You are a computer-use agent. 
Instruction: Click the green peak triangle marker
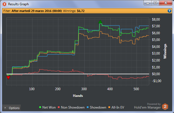coord(100,22)
